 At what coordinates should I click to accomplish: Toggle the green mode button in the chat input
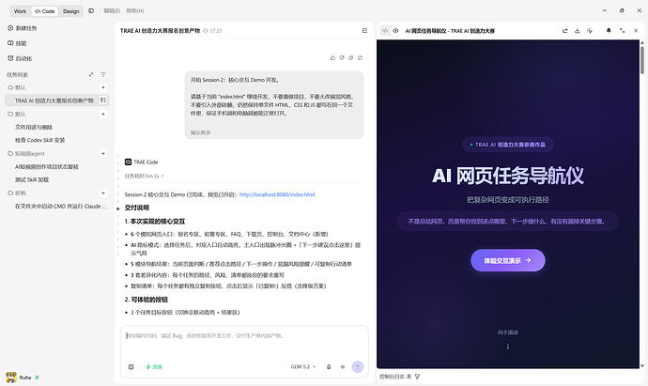pos(154,366)
